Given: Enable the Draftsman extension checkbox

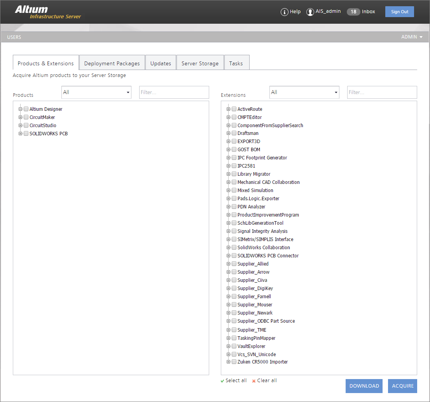Looking at the screenshot, I should click(x=234, y=133).
